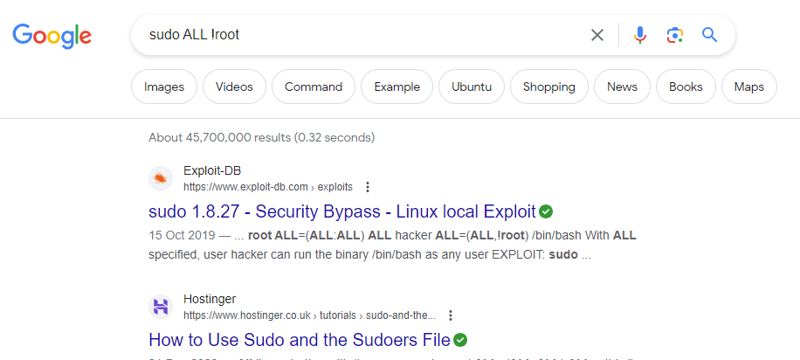
Task: Click the Google logo
Action: pos(52,35)
